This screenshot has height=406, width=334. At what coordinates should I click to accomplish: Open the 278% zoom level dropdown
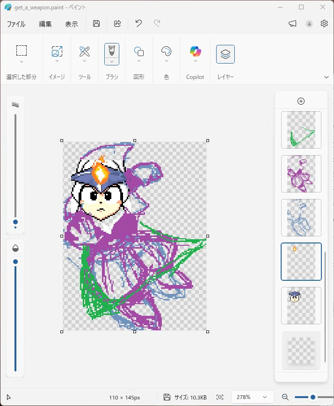point(251,397)
